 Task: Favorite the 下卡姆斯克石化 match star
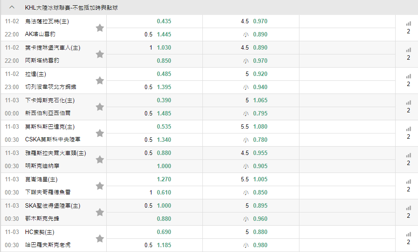tap(100, 107)
